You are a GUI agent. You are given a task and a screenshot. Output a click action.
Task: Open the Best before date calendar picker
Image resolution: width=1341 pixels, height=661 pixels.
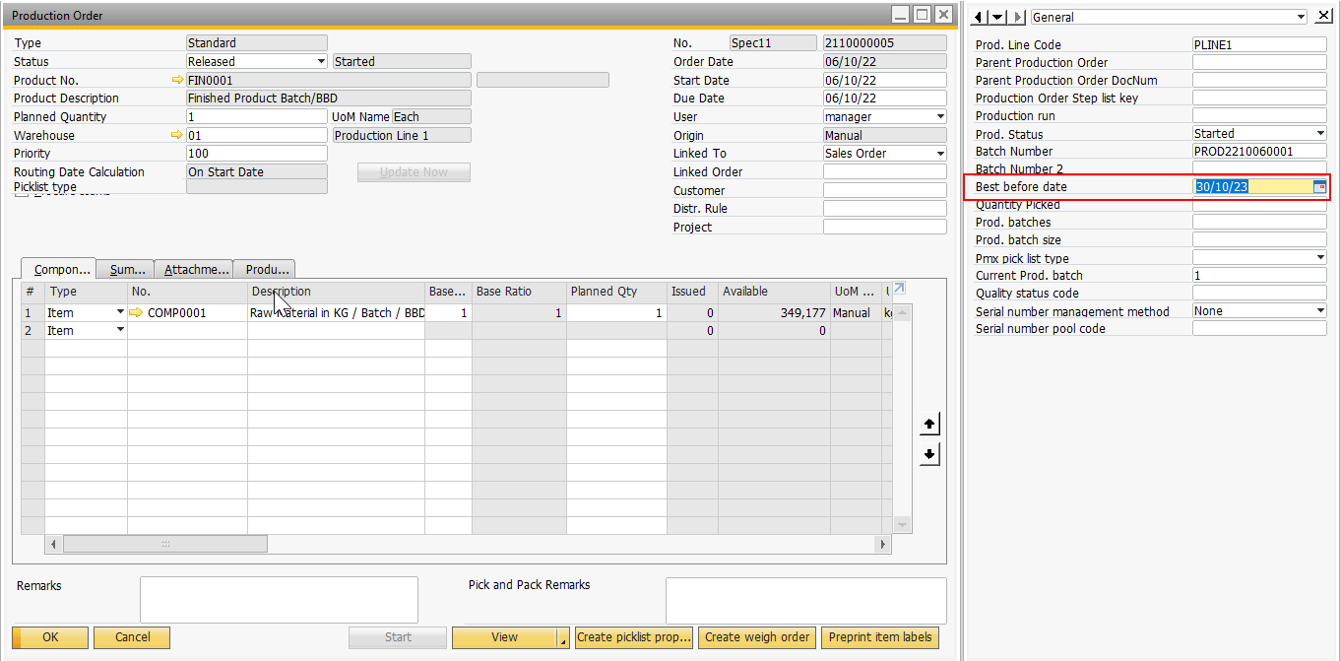point(1319,186)
